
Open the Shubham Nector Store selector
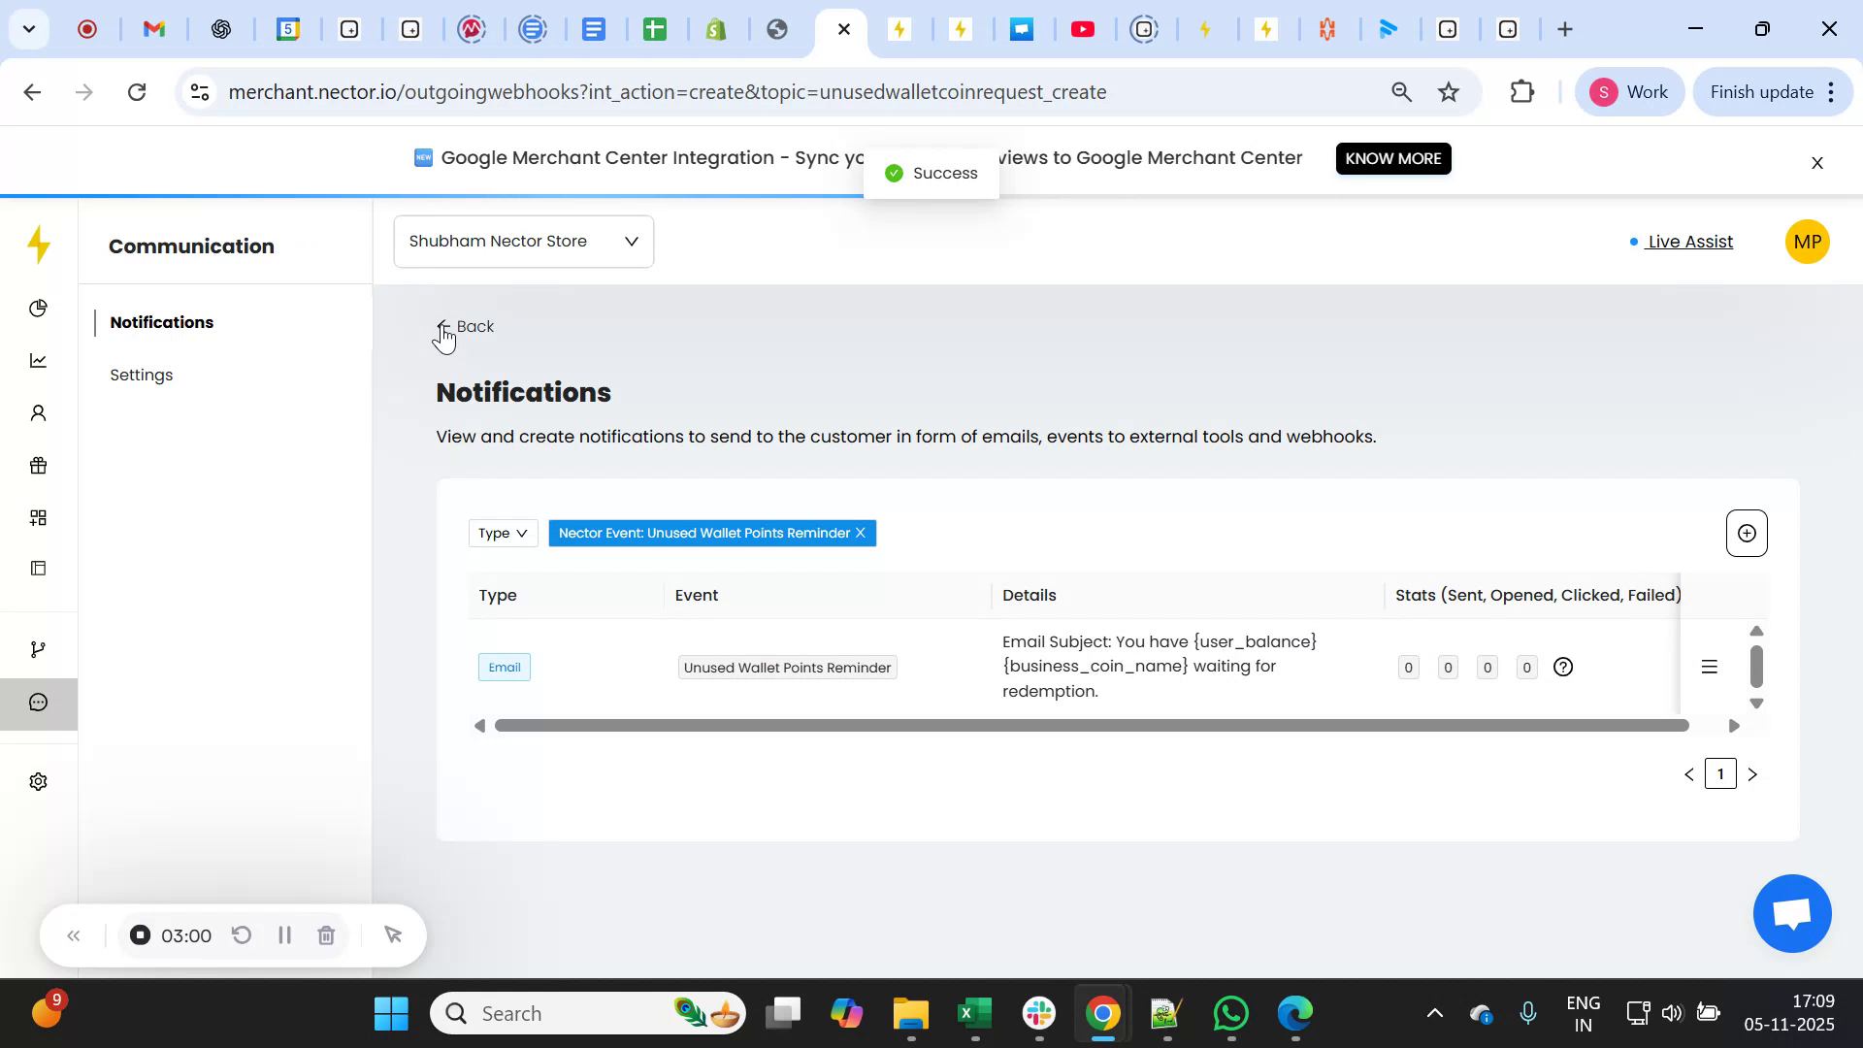pos(523,241)
